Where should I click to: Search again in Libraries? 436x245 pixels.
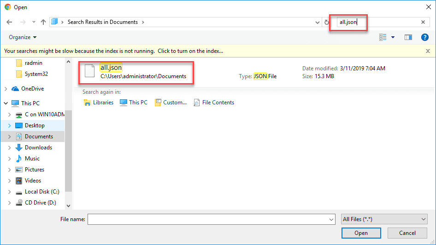[99, 103]
